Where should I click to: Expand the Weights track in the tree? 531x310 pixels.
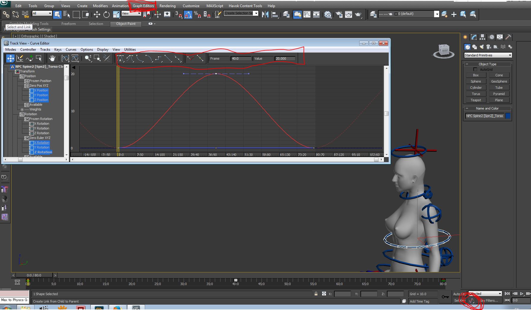(x=22, y=109)
